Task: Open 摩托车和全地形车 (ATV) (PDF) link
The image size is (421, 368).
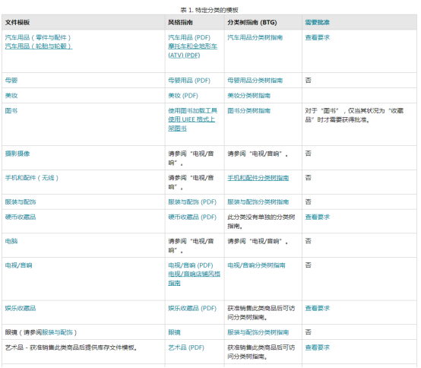Action: pos(192,51)
